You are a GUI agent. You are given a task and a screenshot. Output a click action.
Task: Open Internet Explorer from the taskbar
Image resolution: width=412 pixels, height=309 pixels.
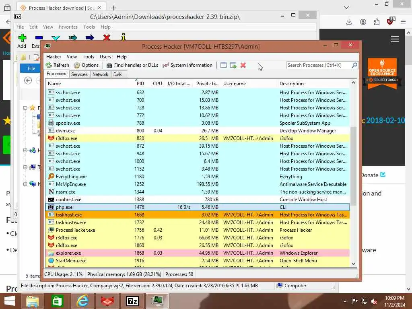pyautogui.click(x=82, y=301)
